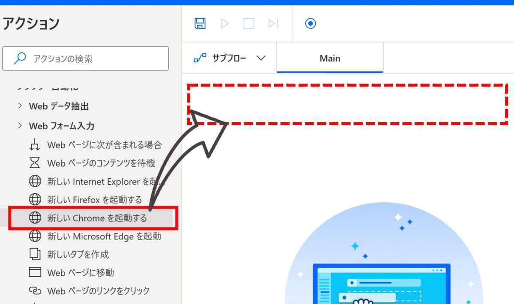Image resolution: width=514 pixels, height=304 pixels.
Task: Start the recorder with the circle icon
Action: (311, 23)
